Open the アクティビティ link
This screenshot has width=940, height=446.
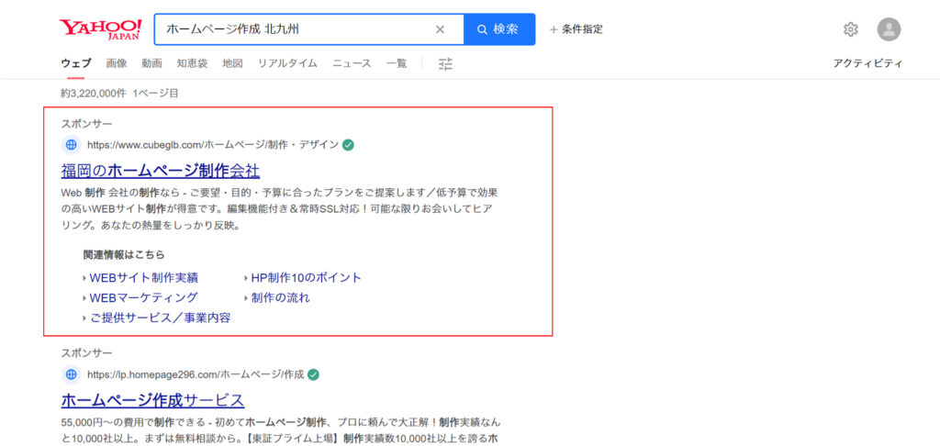(x=867, y=63)
